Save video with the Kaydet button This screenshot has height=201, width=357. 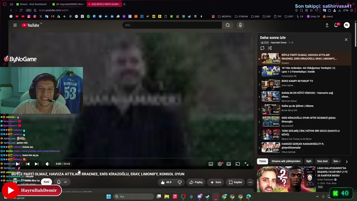[235, 182]
